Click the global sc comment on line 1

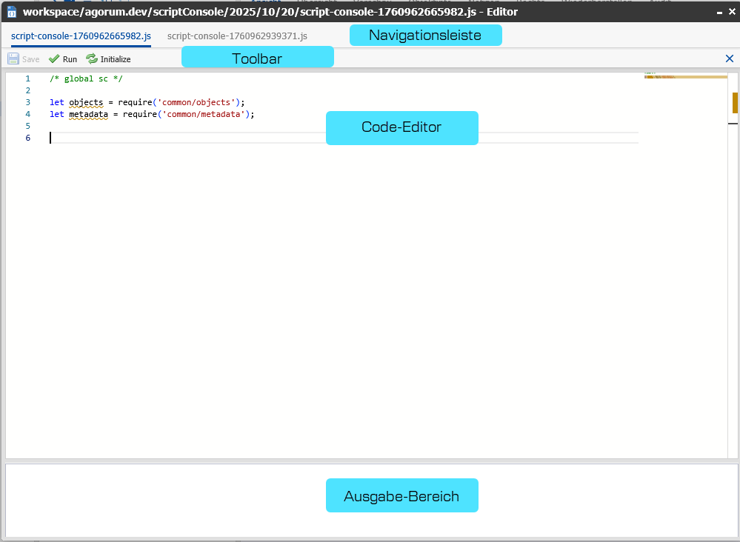(x=81, y=78)
